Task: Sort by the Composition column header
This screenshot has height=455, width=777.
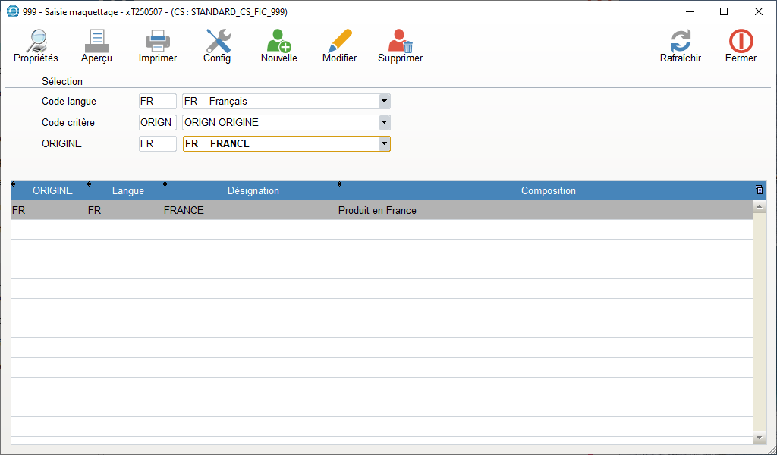Action: coord(548,191)
